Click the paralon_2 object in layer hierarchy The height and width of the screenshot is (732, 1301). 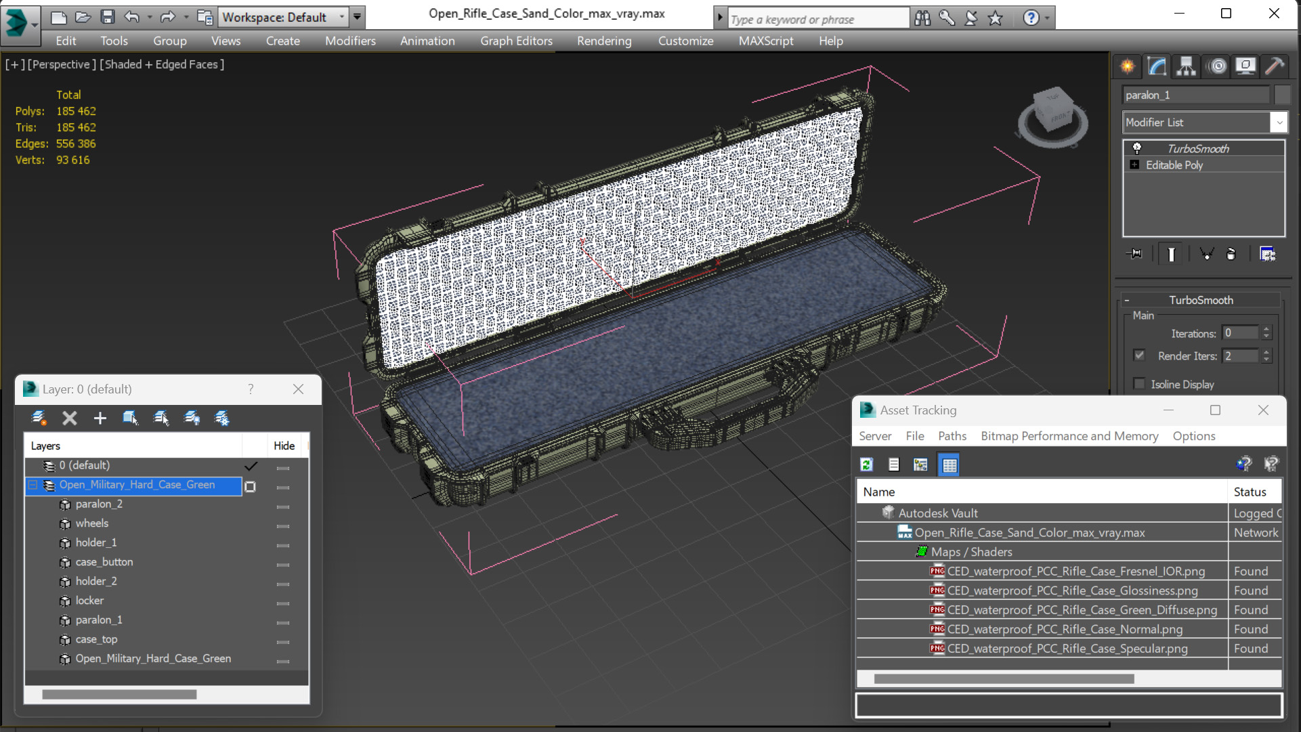point(99,503)
